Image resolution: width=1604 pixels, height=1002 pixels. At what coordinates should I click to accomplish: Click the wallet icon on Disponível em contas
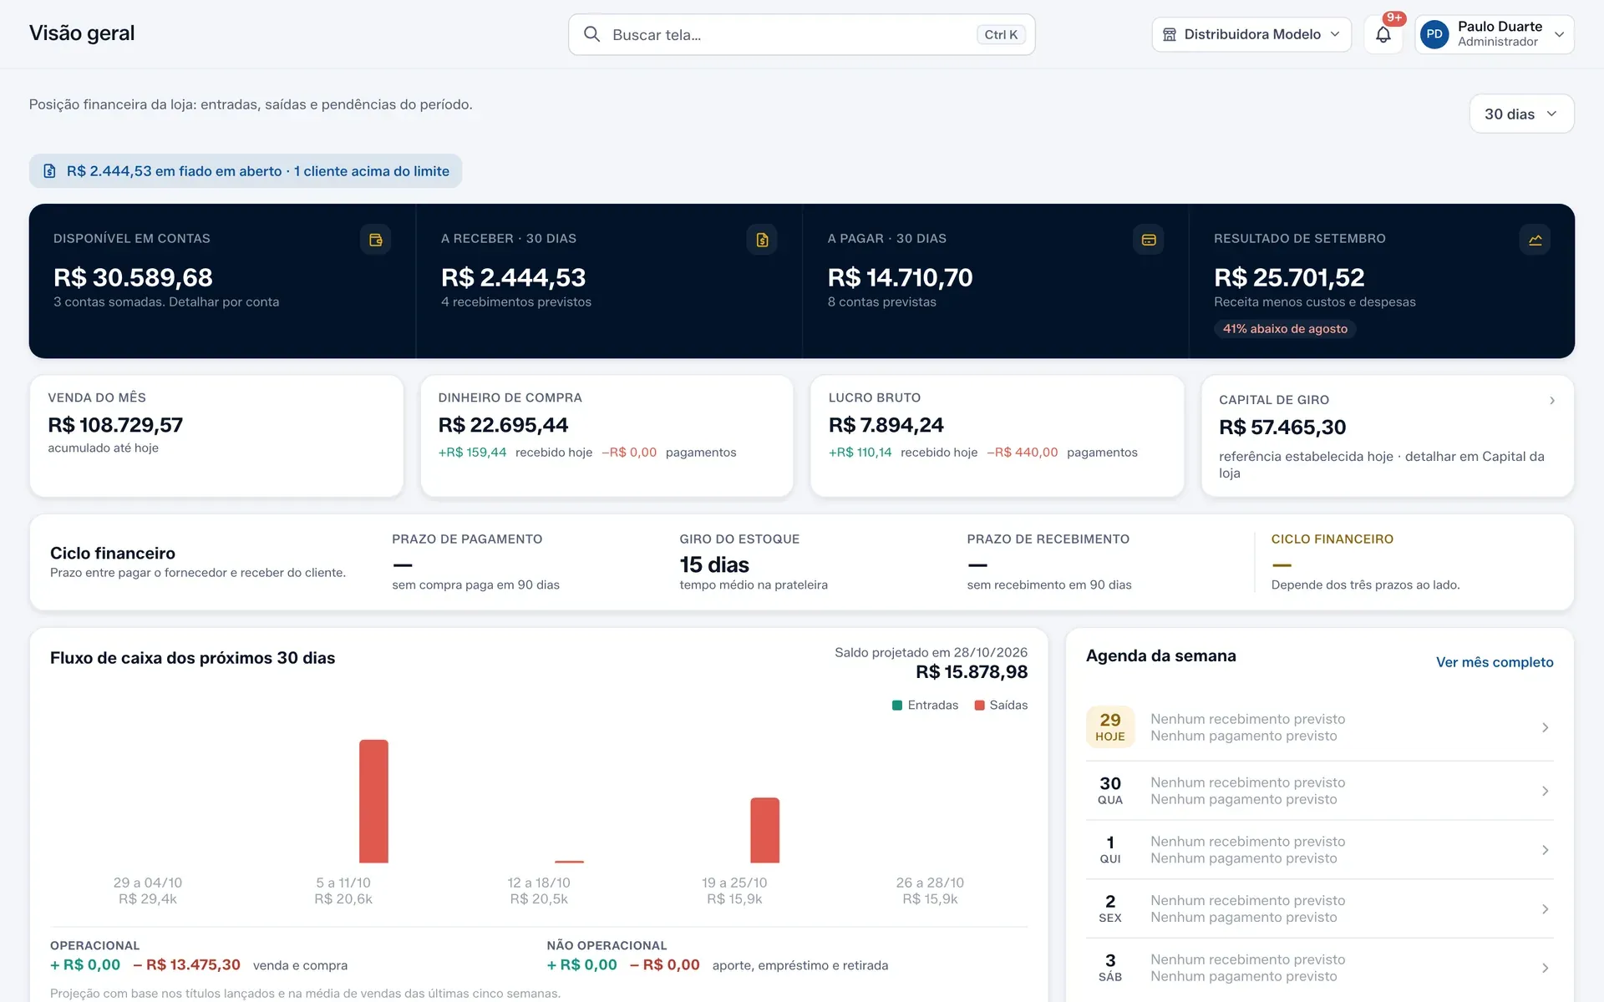(x=375, y=240)
